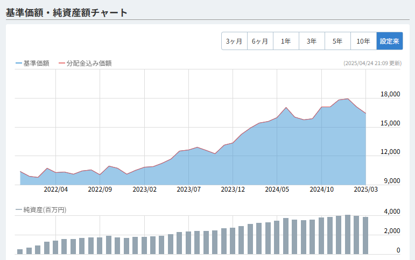Toggle the 分配金込み価額 legend series
The height and width of the screenshot is (260, 415).
pos(85,64)
